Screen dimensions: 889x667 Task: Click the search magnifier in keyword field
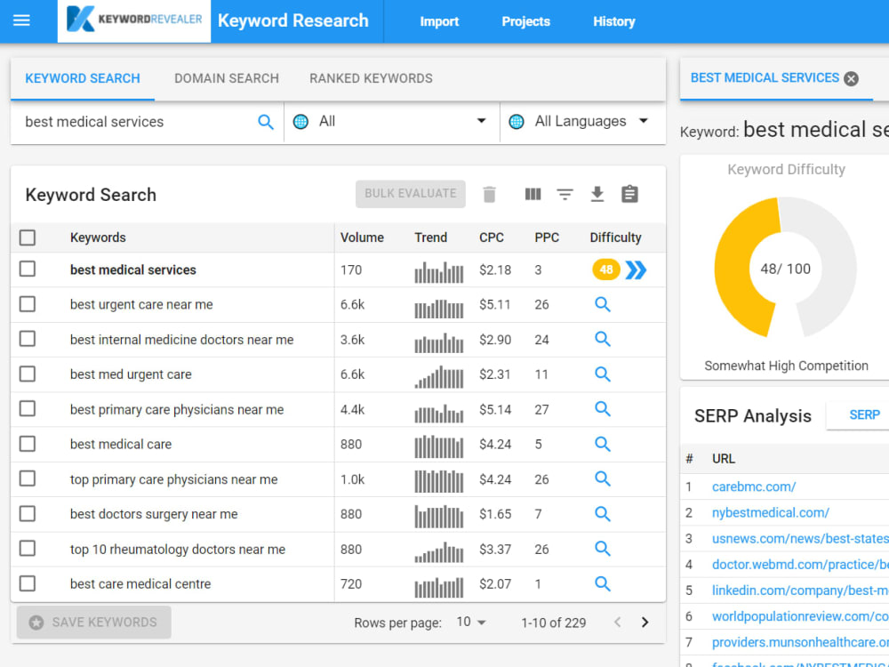pos(265,122)
